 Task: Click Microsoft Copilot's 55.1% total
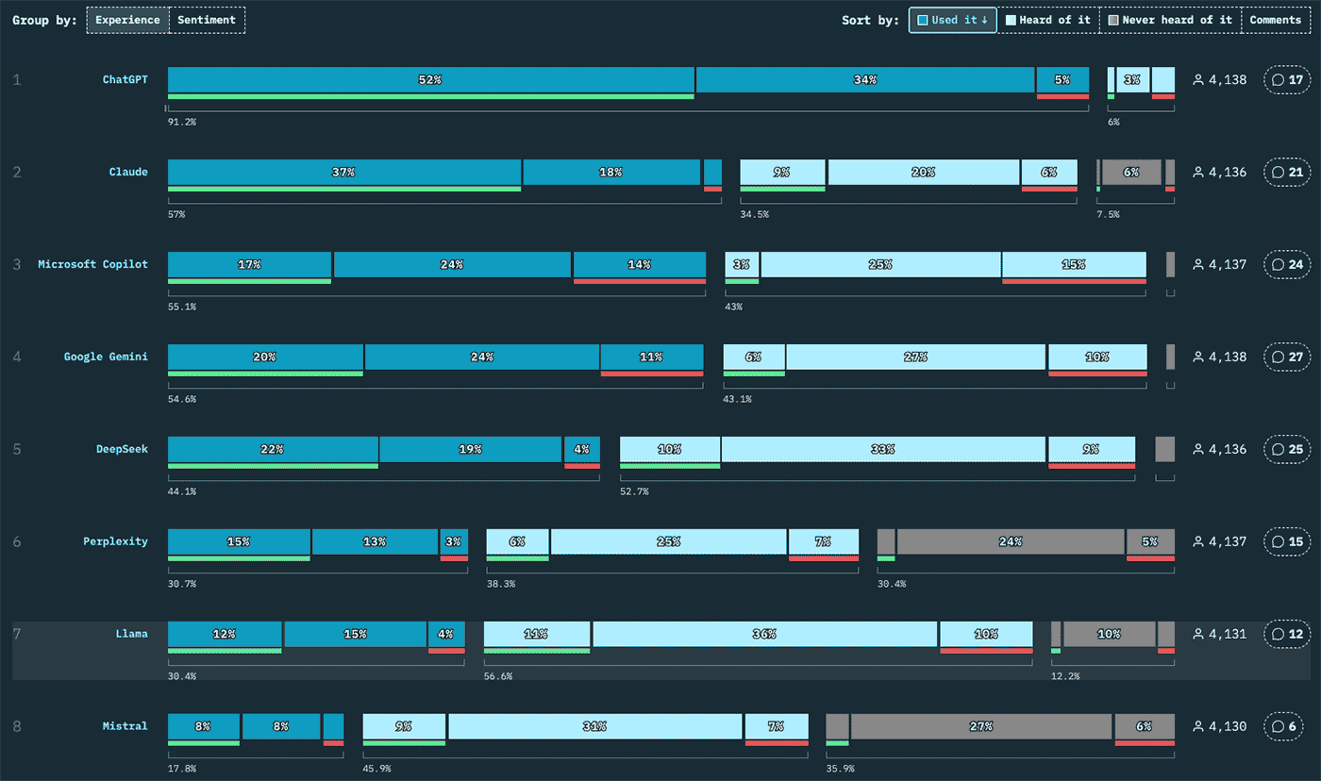pyautogui.click(x=182, y=307)
